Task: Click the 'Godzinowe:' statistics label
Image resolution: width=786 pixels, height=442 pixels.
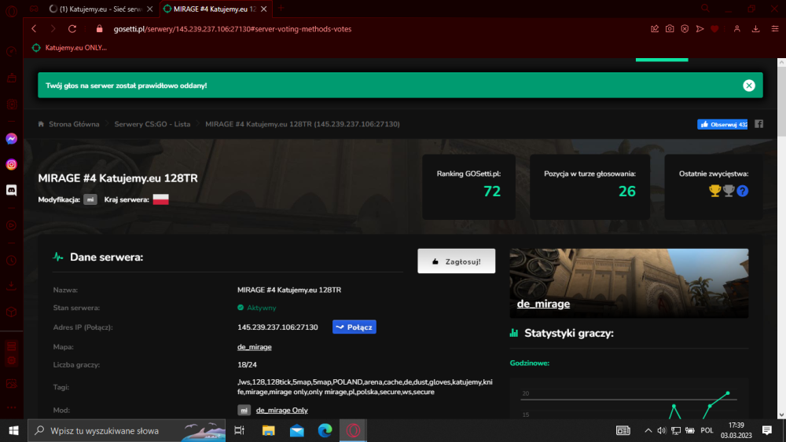Action: [x=529, y=363]
